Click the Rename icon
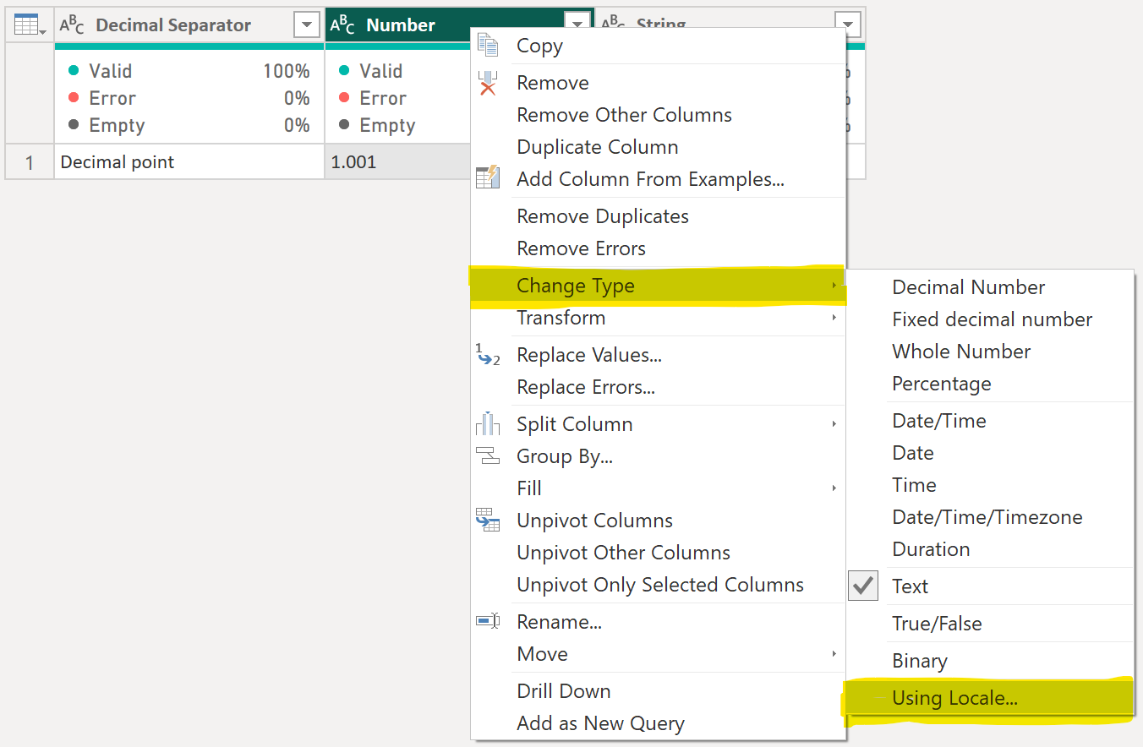 (x=488, y=622)
